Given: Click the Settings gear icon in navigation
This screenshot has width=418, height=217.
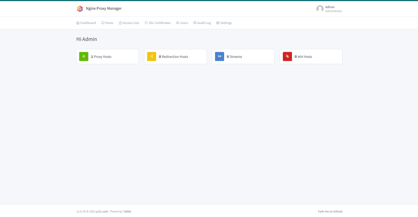Looking at the screenshot, I should (x=218, y=23).
